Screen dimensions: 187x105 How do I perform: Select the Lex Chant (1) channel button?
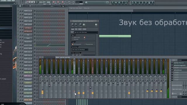point(28,93)
